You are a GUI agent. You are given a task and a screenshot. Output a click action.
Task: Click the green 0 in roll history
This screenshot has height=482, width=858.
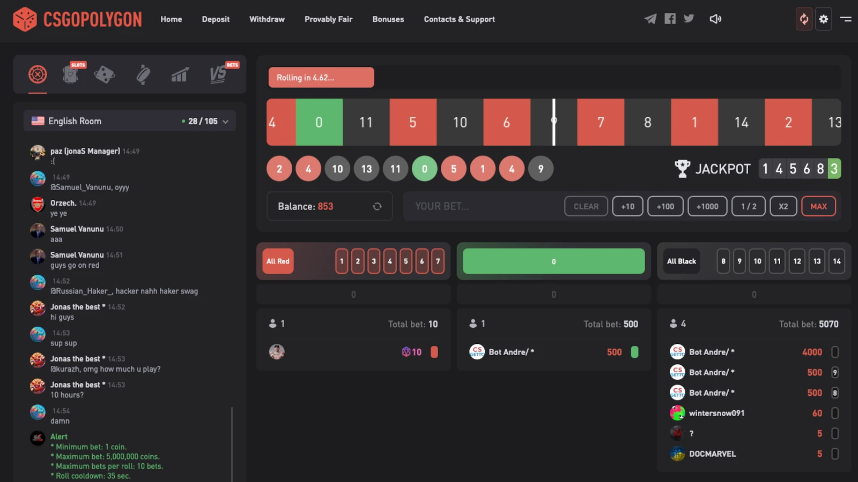click(425, 169)
